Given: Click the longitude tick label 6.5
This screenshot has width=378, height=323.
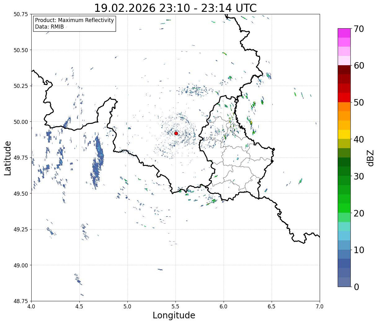Looking at the screenshot, I should [272, 307].
